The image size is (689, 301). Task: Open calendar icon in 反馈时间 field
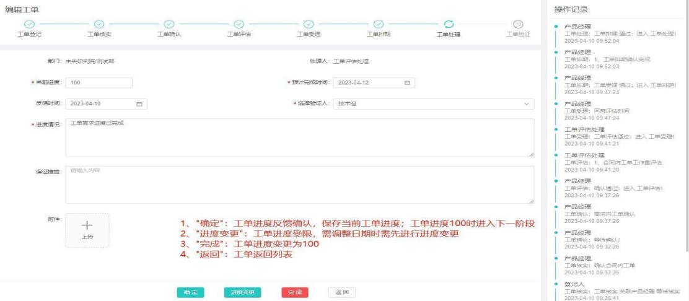(139, 104)
